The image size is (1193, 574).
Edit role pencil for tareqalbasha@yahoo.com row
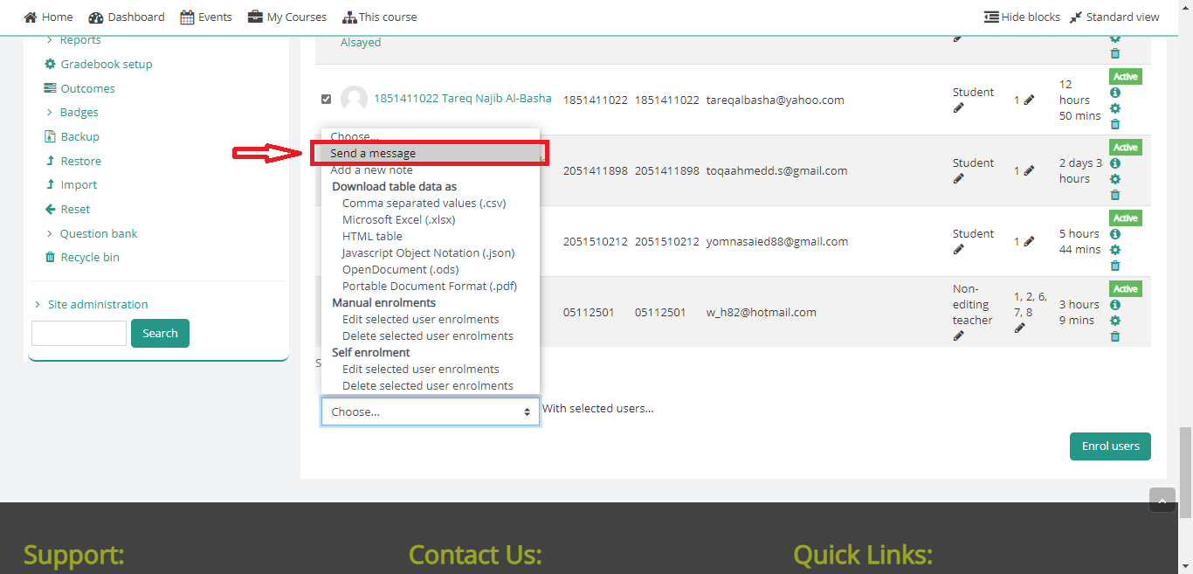point(959,107)
